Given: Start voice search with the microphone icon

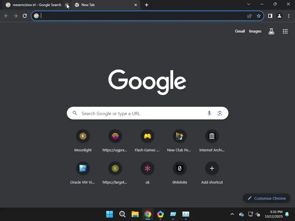Looking at the screenshot, I should coord(209,113).
